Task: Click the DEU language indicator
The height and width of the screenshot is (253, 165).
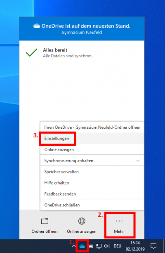Action: tap(118, 246)
